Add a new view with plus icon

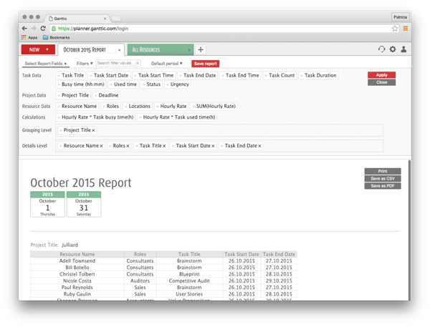point(201,49)
